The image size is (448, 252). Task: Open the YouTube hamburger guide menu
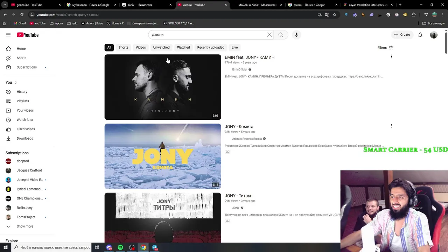pos(8,35)
